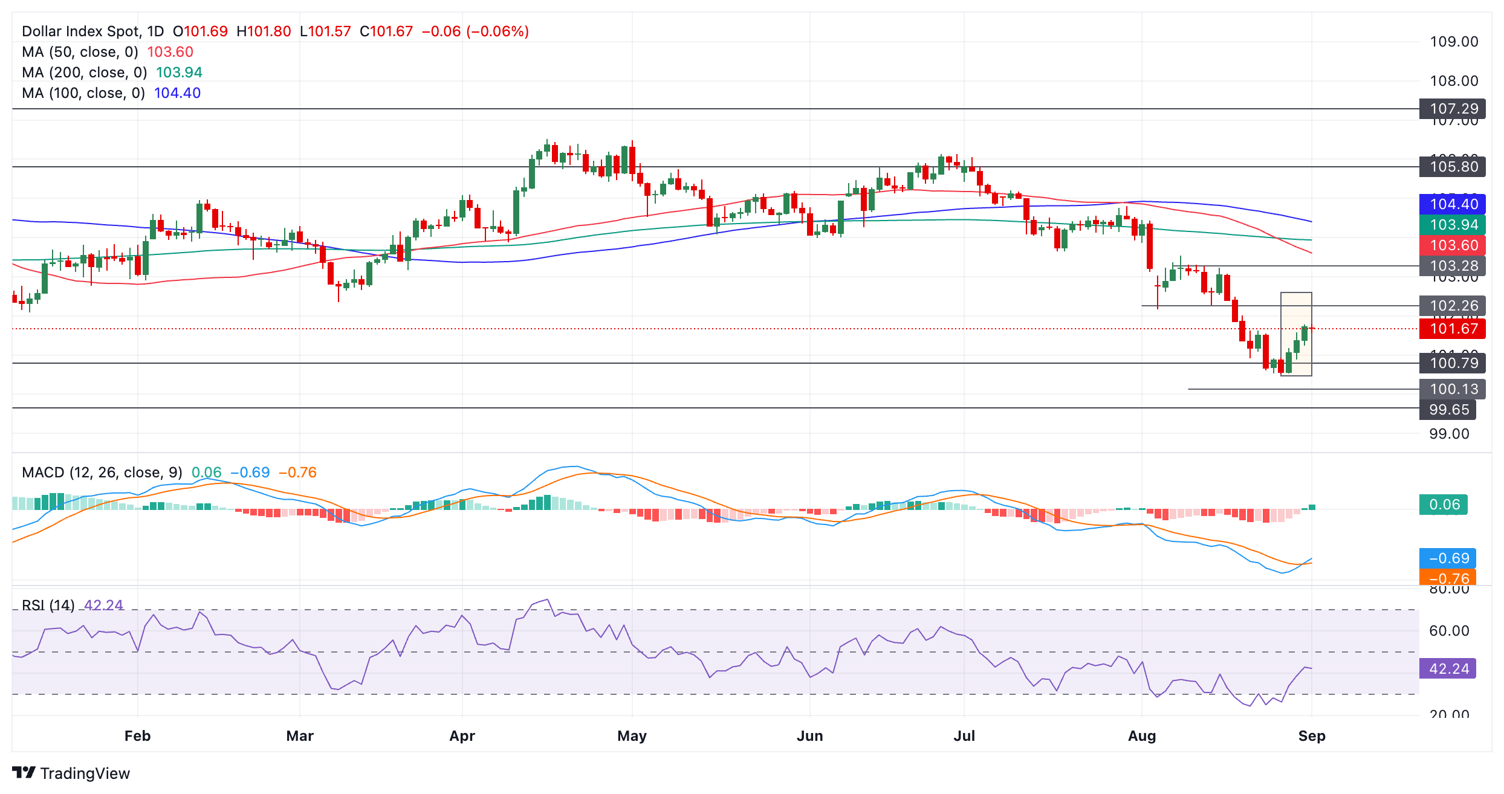The image size is (1504, 794).
Task: Click the MA 200 indicator legend
Action: 112,73
